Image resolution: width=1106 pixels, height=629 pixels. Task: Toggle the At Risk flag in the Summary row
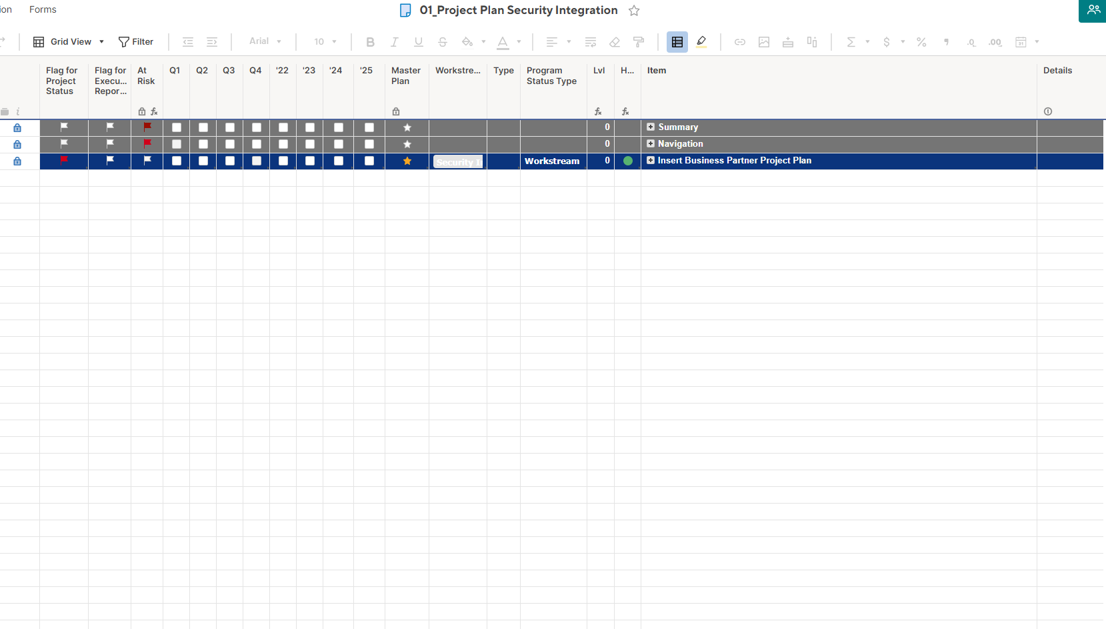click(147, 127)
